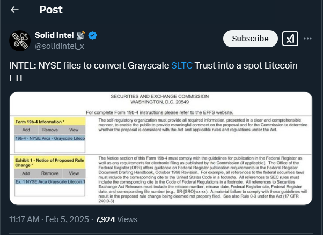Open the 11:17 AM Feb 5, 2025 timestamp

[x=46, y=219]
